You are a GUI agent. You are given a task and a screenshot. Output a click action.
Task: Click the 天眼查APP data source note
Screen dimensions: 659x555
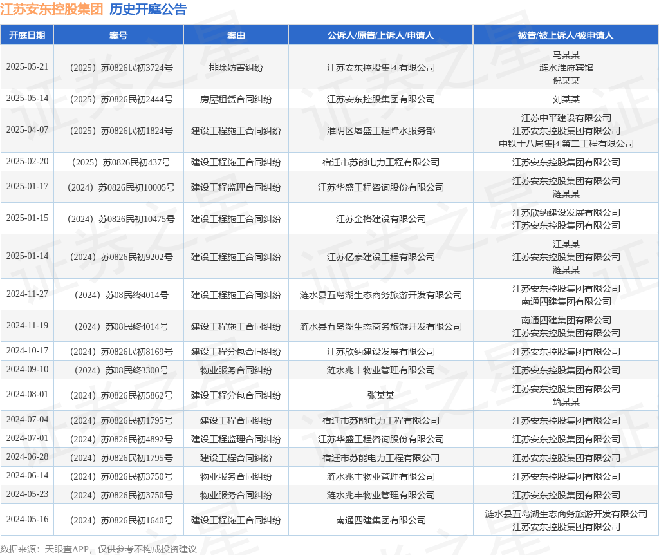[x=98, y=549]
